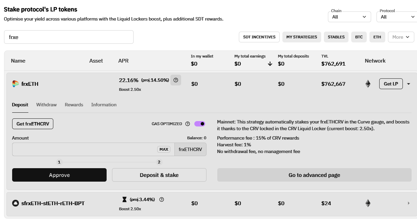Disable the Gas Optimized toggle
Viewport: 417px width, 223px height.
[200, 124]
